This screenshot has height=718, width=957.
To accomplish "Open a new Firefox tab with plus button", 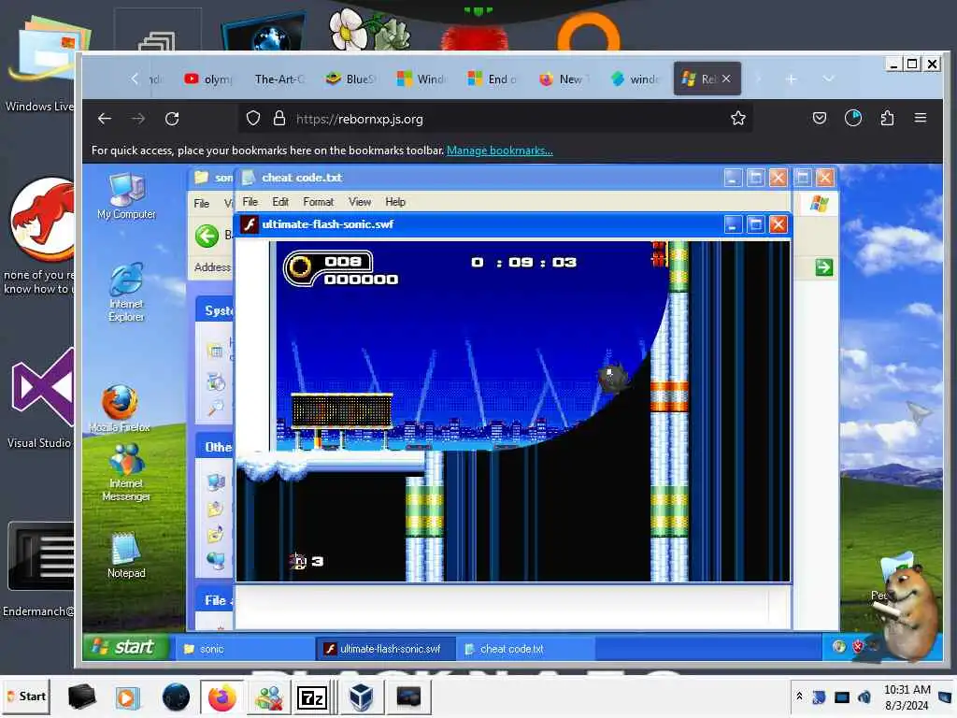I will click(x=791, y=79).
